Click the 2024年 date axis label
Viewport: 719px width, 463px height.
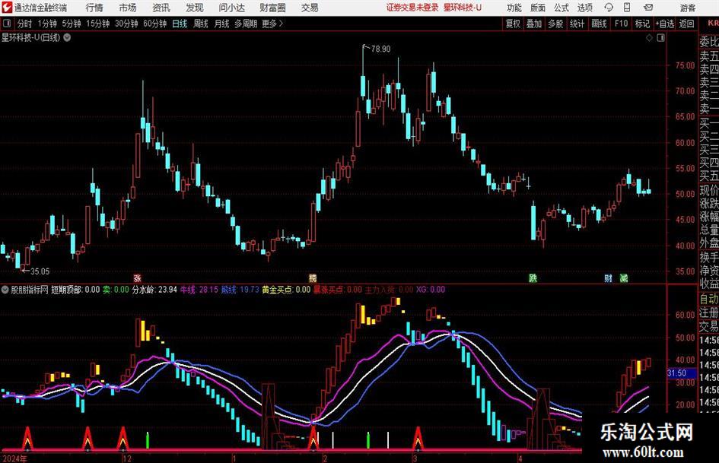pos(14,458)
